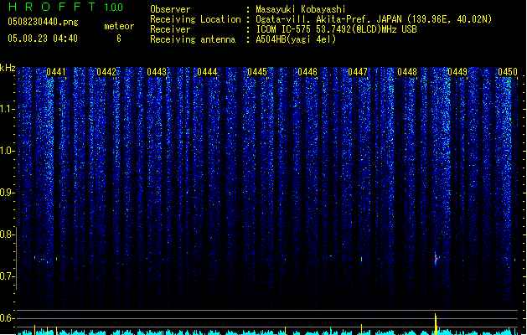The height and width of the screenshot is (335, 527).
Task: Click the tall yellow detection spike near 0449
Action: [x=436, y=324]
